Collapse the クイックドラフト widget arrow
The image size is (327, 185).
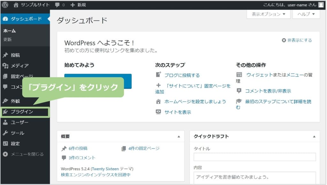click(314, 137)
